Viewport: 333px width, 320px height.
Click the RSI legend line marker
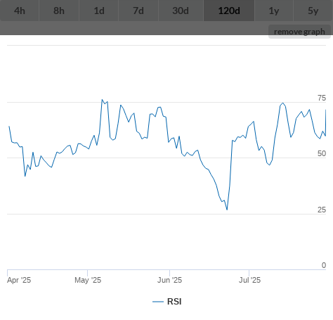(x=158, y=302)
